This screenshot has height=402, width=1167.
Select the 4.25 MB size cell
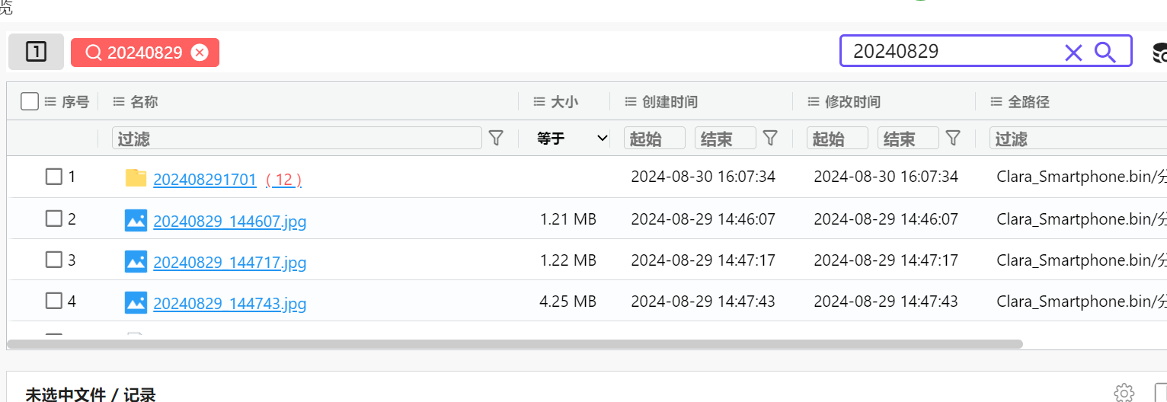click(x=568, y=301)
